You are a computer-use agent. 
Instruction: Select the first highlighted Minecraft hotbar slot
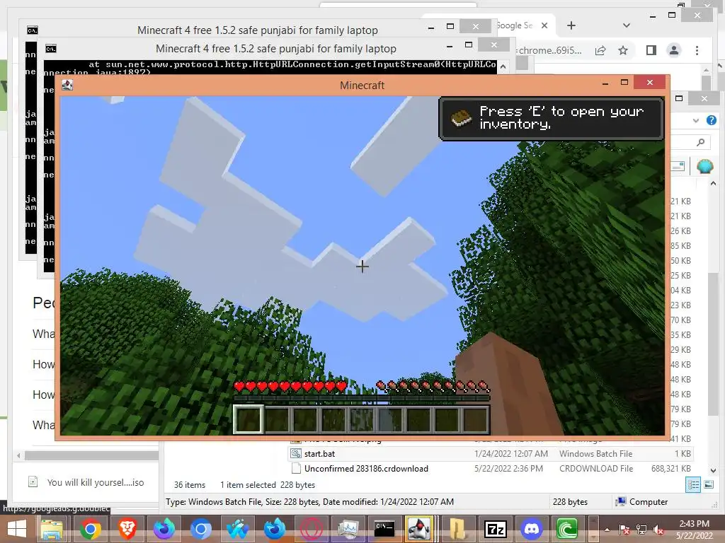[249, 419]
